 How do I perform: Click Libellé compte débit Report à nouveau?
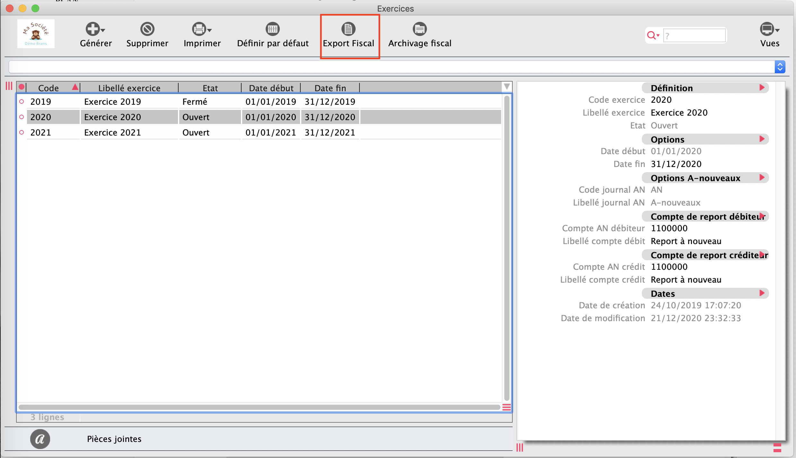[686, 241]
